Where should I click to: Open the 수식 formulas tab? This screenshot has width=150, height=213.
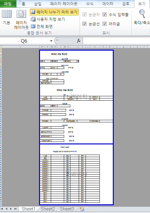[x=90, y=4]
